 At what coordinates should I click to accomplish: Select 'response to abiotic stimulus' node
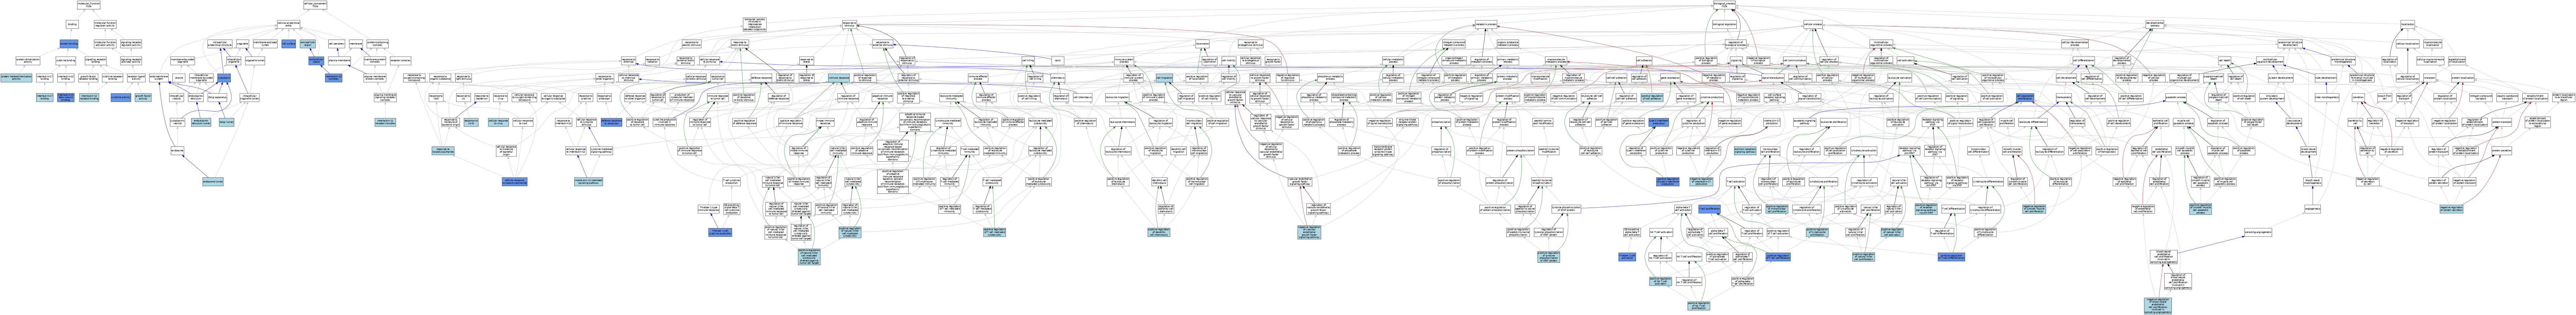692,44
